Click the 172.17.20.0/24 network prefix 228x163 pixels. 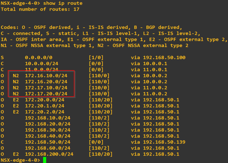click(x=46, y=94)
